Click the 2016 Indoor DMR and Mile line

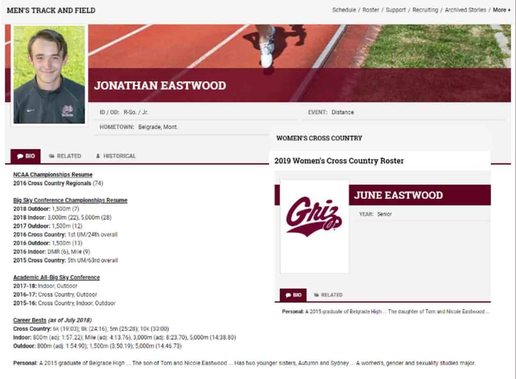point(52,251)
